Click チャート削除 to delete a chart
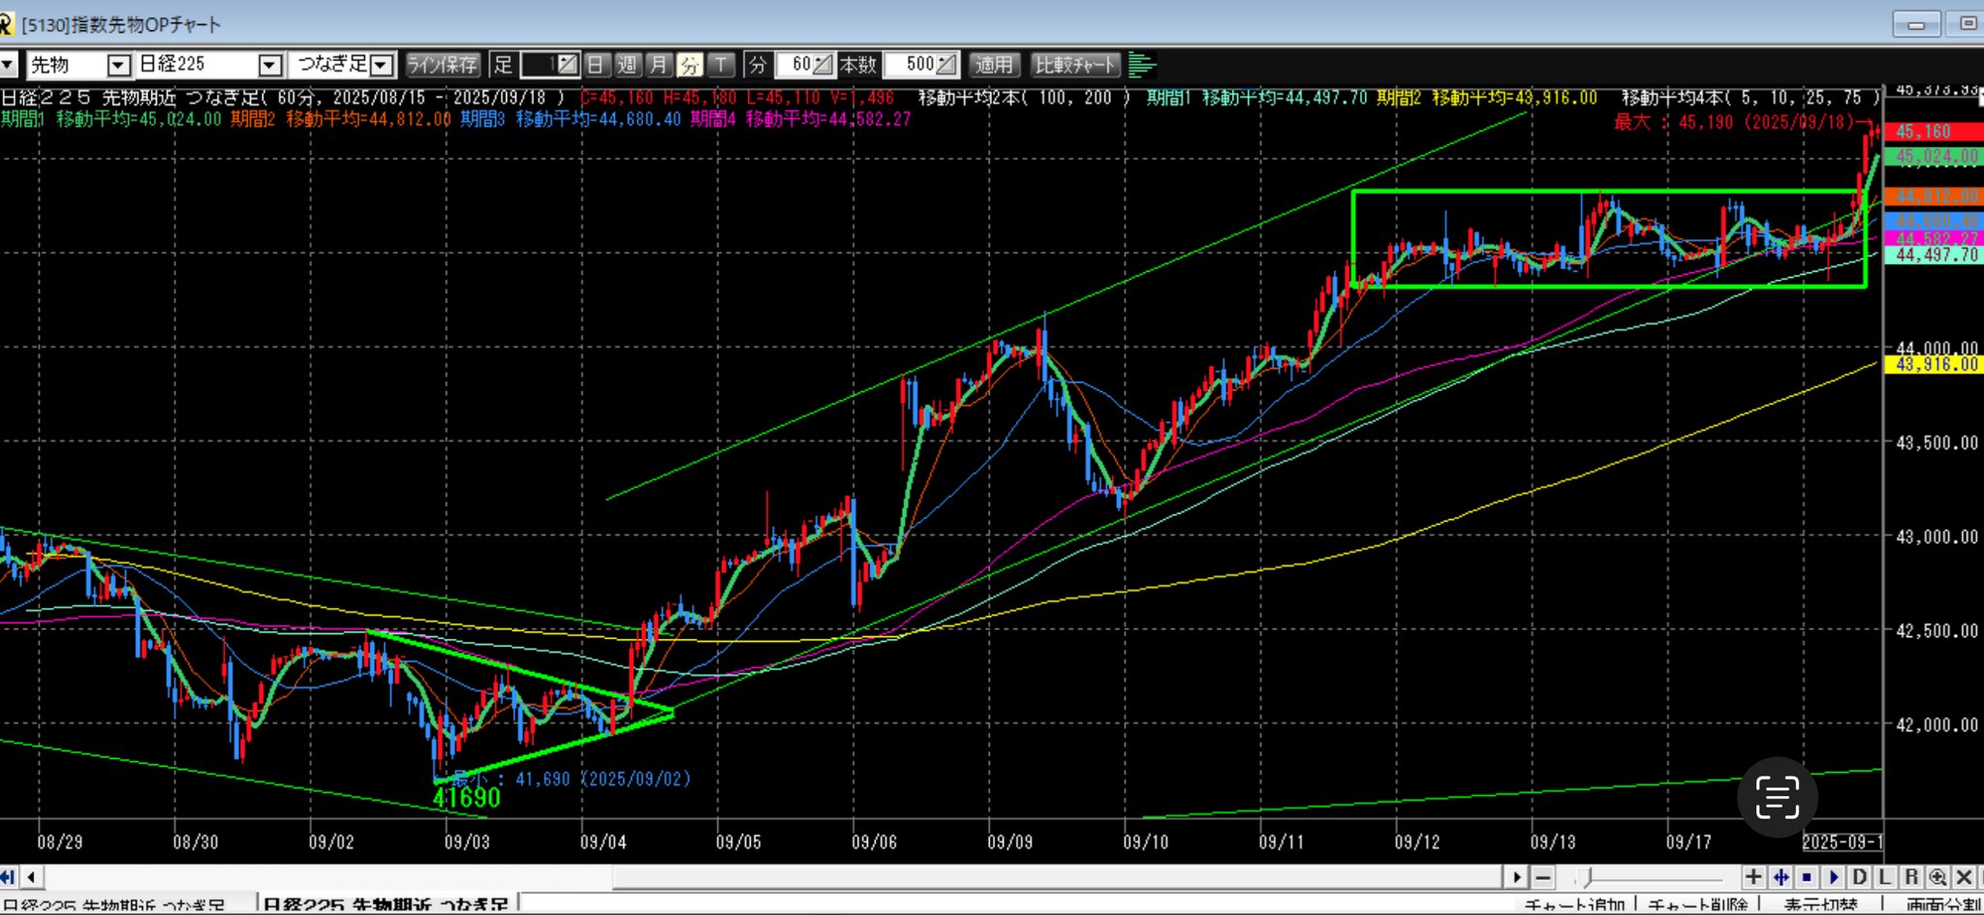1984x915 pixels. pyautogui.click(x=1697, y=906)
